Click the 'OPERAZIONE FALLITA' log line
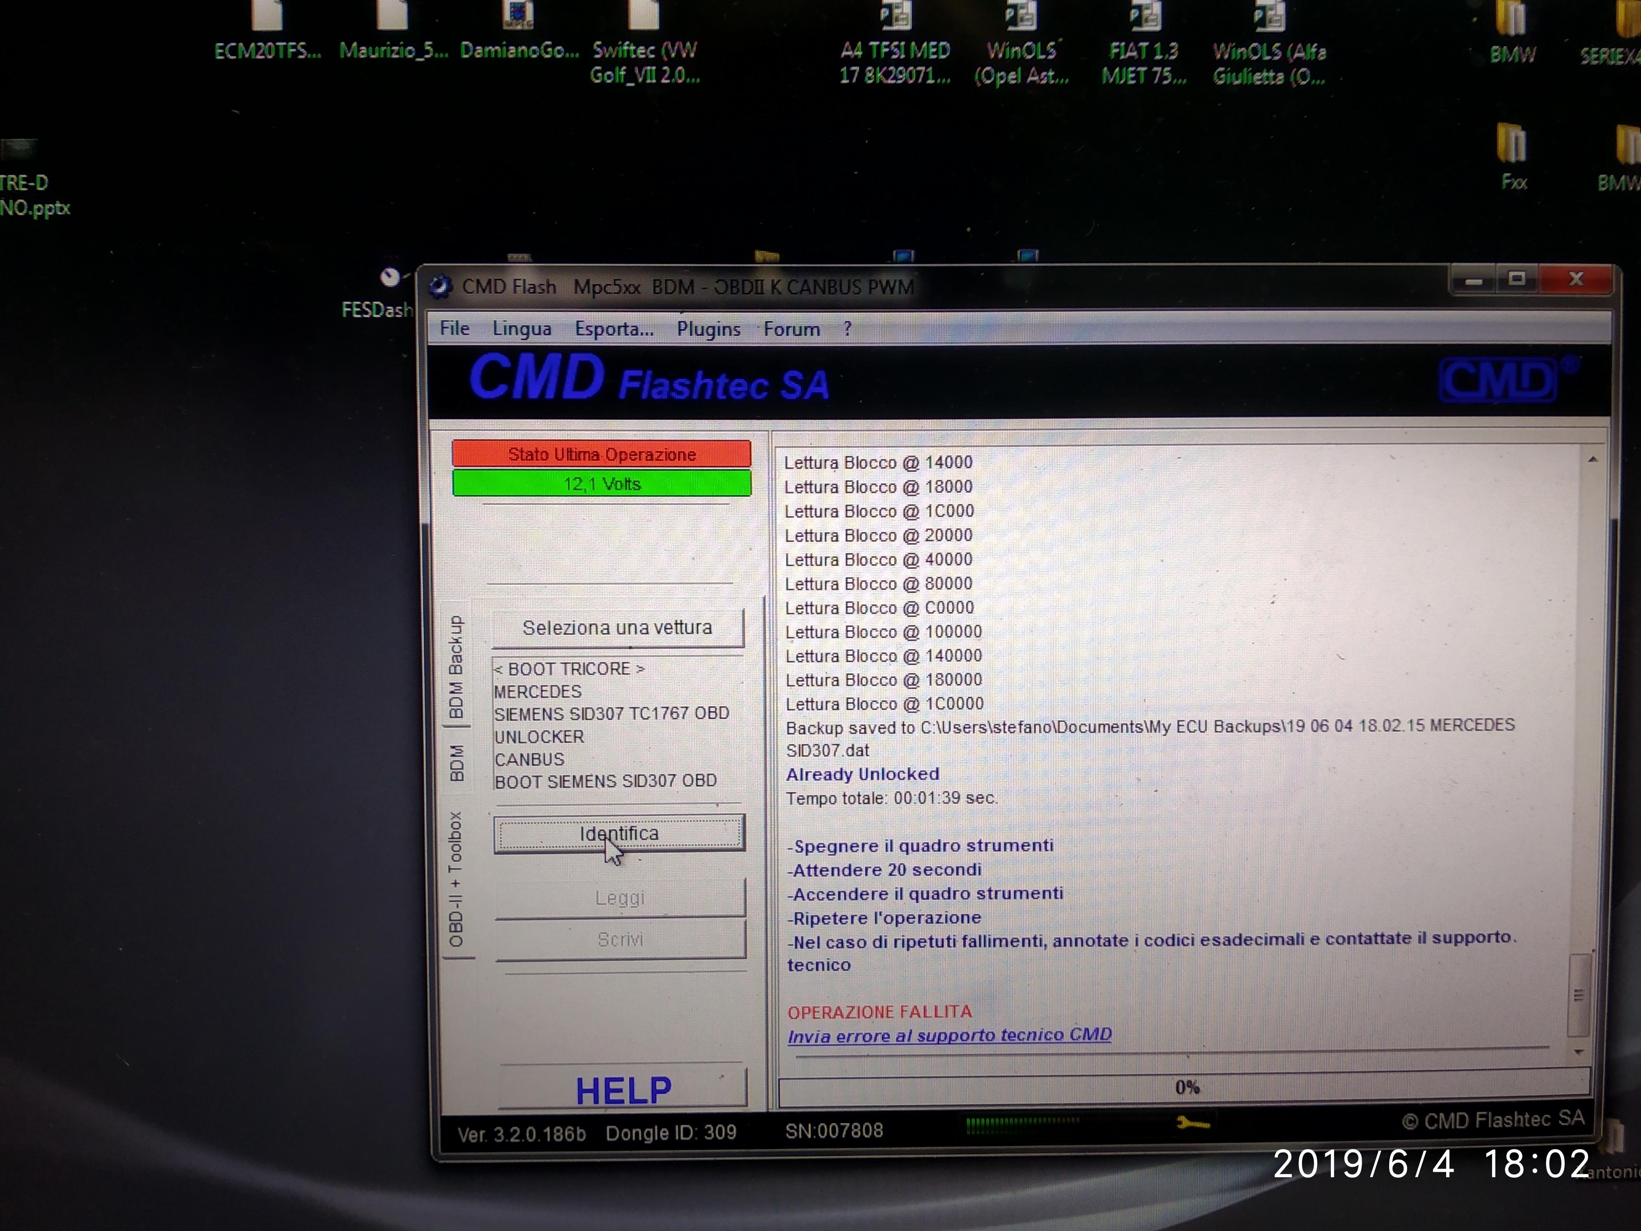1641x1231 pixels. tap(880, 1012)
